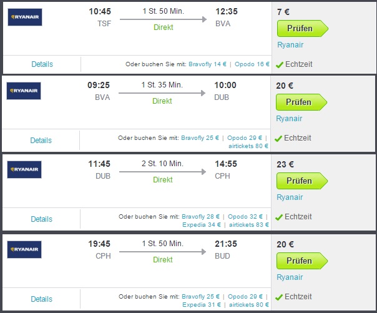Click Ryanair logo on DUB to CPH flight
Viewport: 377px width, 313px height.
[24, 169]
